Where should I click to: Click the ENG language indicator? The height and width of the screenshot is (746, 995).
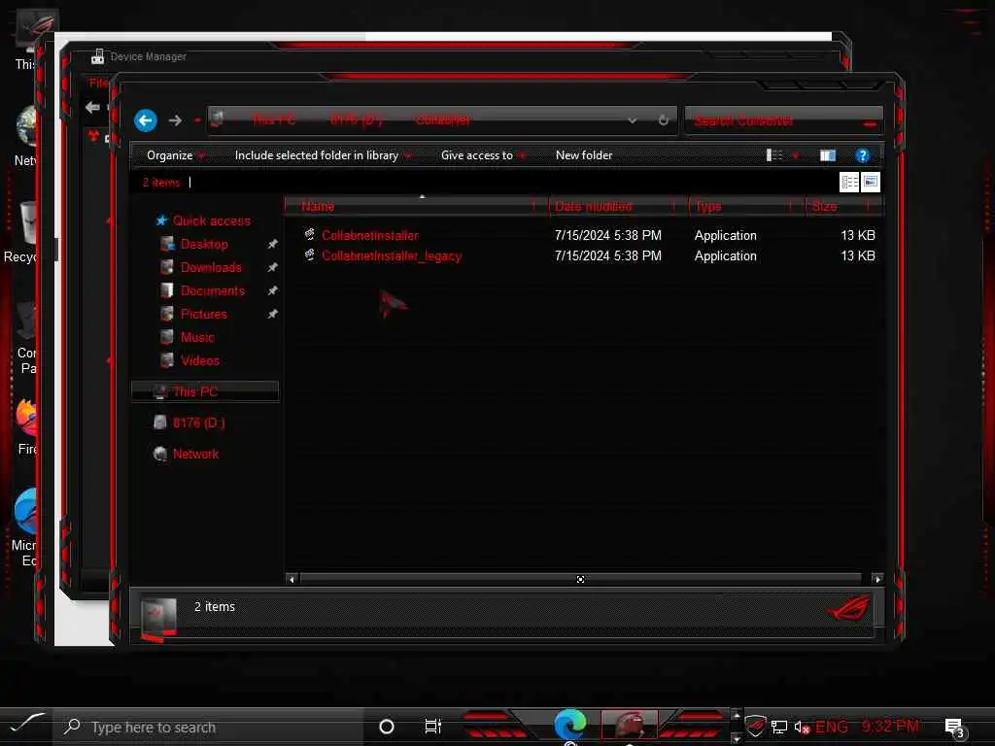(x=832, y=727)
